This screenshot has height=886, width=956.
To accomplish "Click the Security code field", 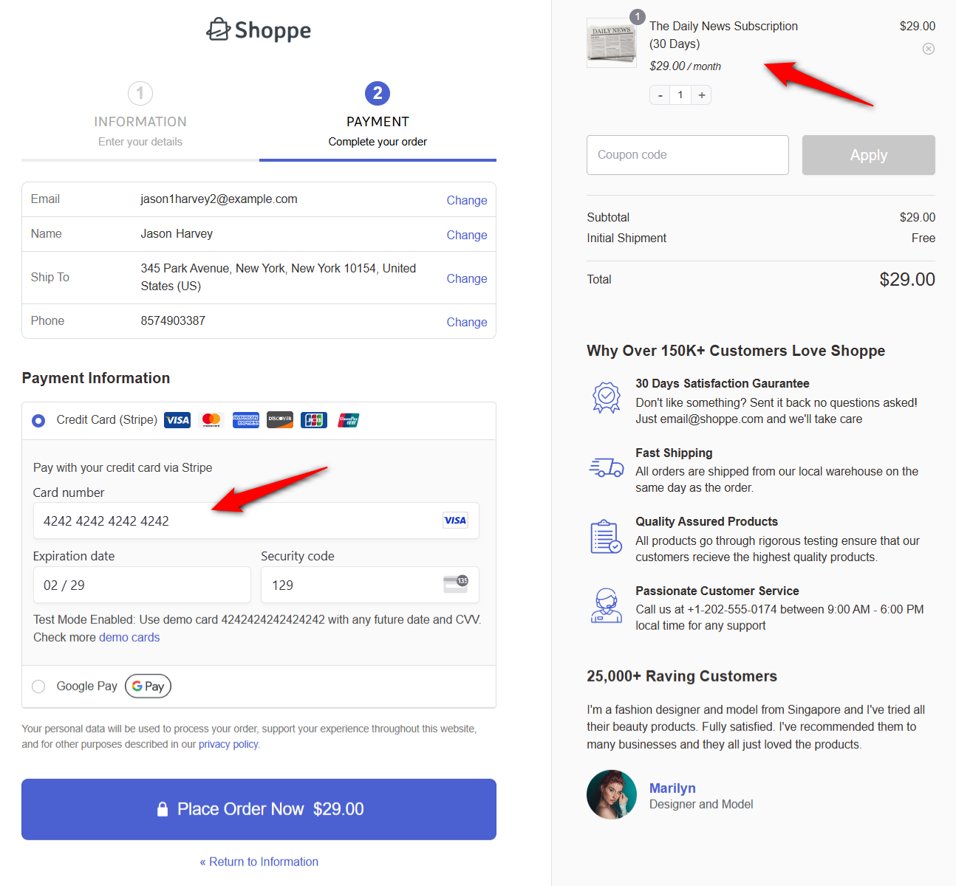I will (370, 585).
